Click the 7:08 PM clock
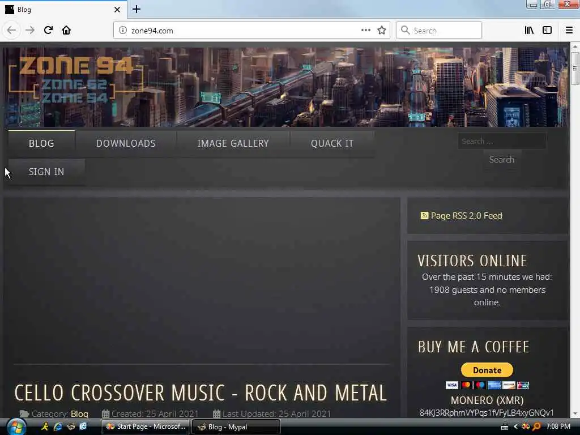This screenshot has width=580, height=435. (558, 427)
